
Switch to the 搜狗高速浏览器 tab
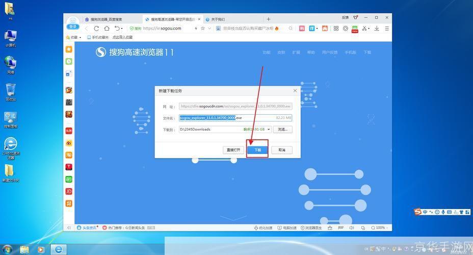pyautogui.click(x=173, y=19)
